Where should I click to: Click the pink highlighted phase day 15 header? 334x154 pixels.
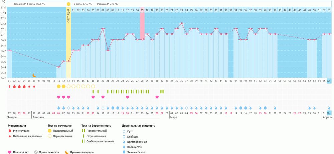pos(142,10)
